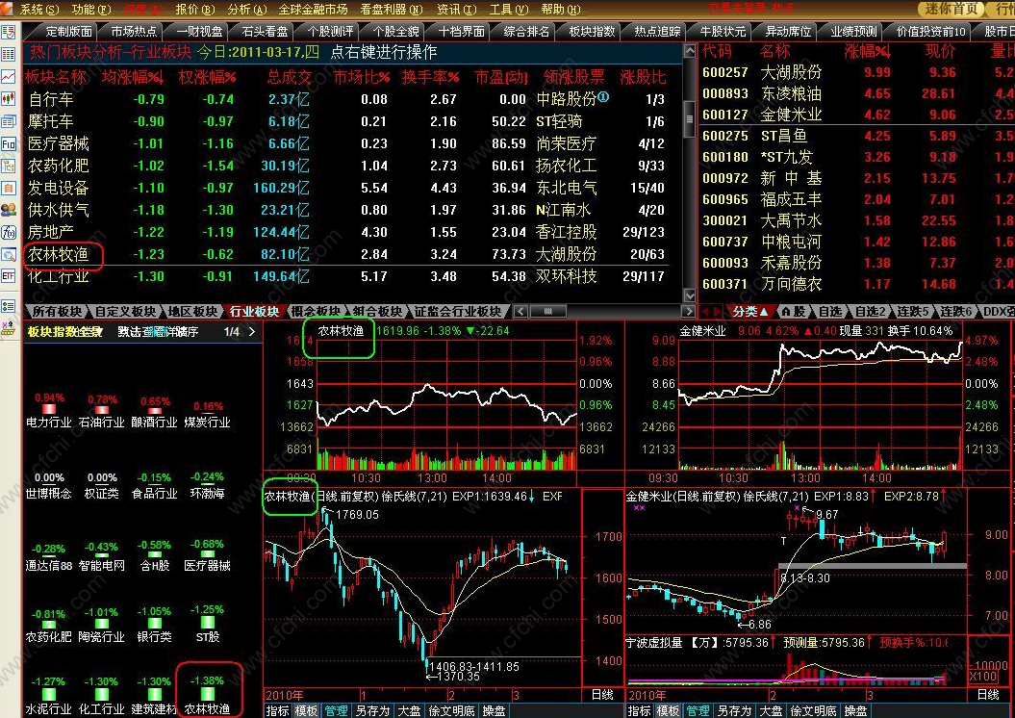The width and height of the screenshot is (1015, 718).
Task: Open the F10 company info sidebar icon
Action: 8,143
